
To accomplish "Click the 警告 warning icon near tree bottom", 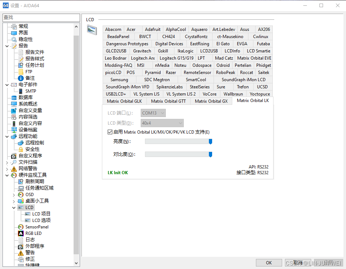I will click(21, 253).
